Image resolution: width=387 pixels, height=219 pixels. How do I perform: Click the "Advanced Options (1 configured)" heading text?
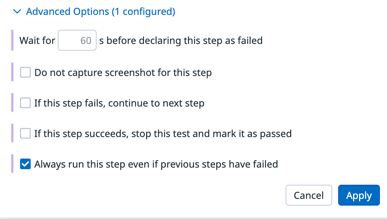(x=101, y=12)
